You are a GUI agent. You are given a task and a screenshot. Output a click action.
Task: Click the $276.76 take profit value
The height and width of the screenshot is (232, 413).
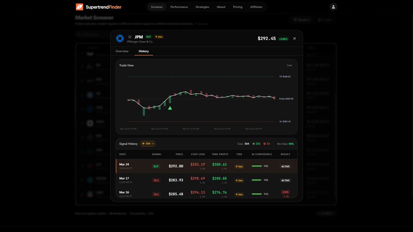(220, 192)
